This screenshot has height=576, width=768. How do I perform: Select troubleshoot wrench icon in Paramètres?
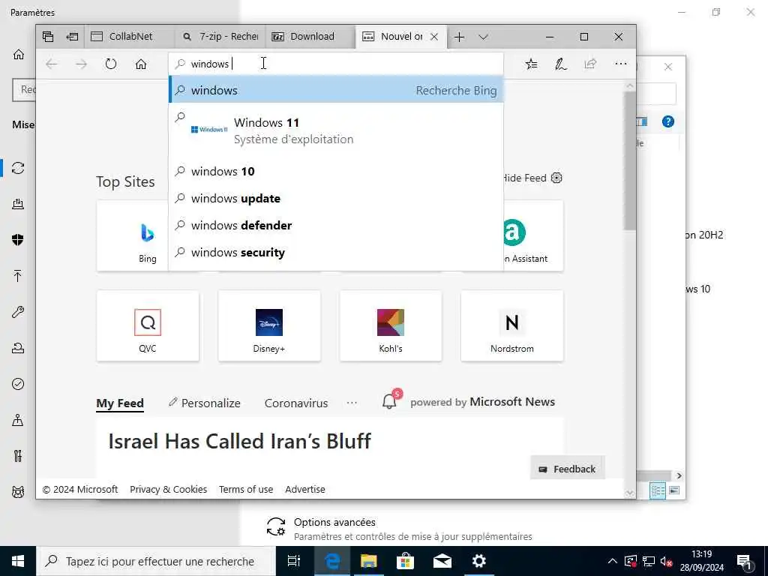[18, 312]
